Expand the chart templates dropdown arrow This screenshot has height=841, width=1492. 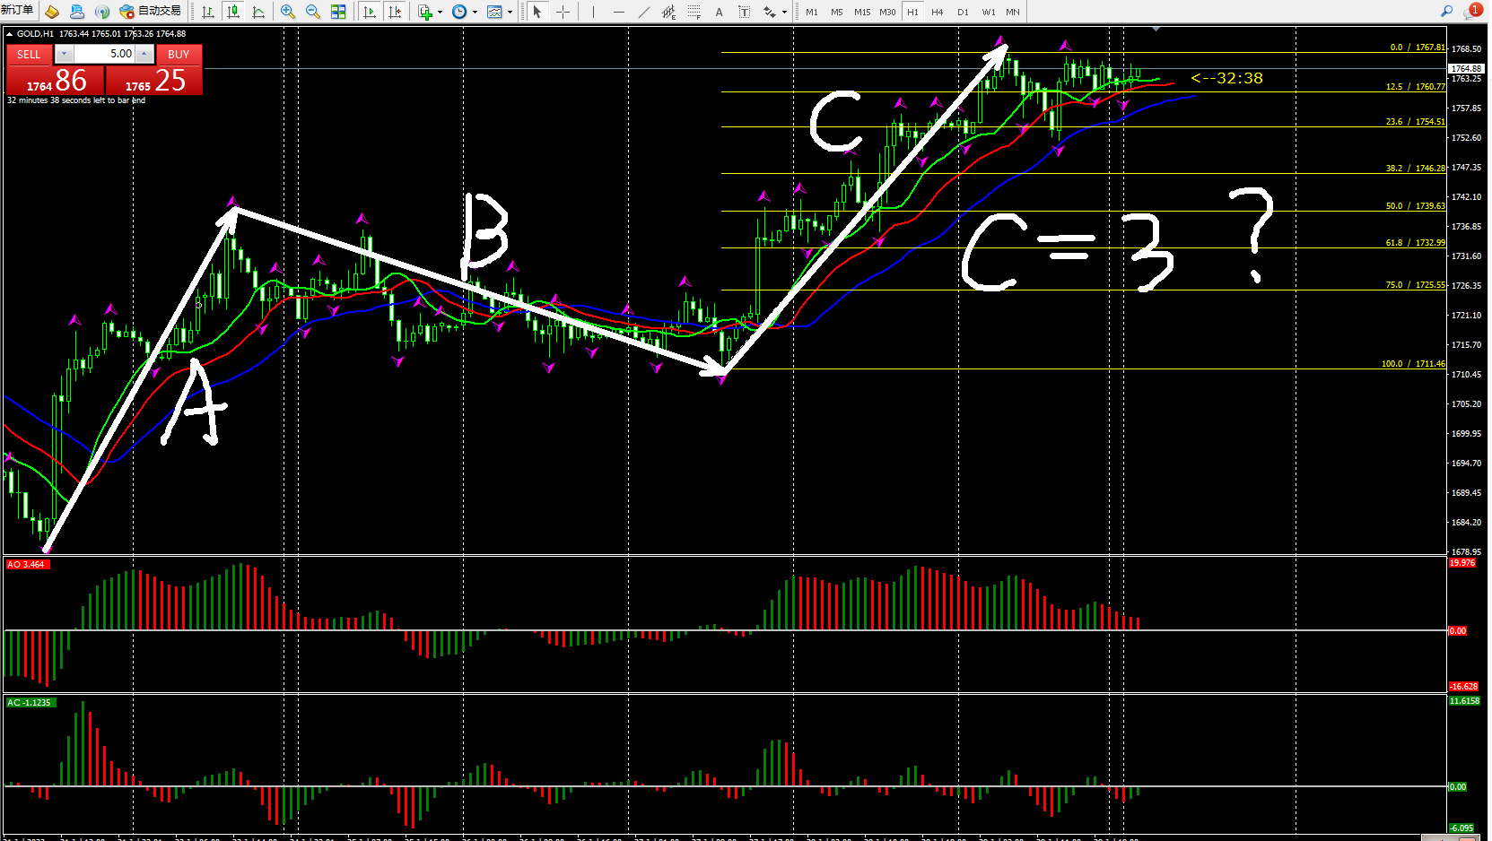[510, 13]
